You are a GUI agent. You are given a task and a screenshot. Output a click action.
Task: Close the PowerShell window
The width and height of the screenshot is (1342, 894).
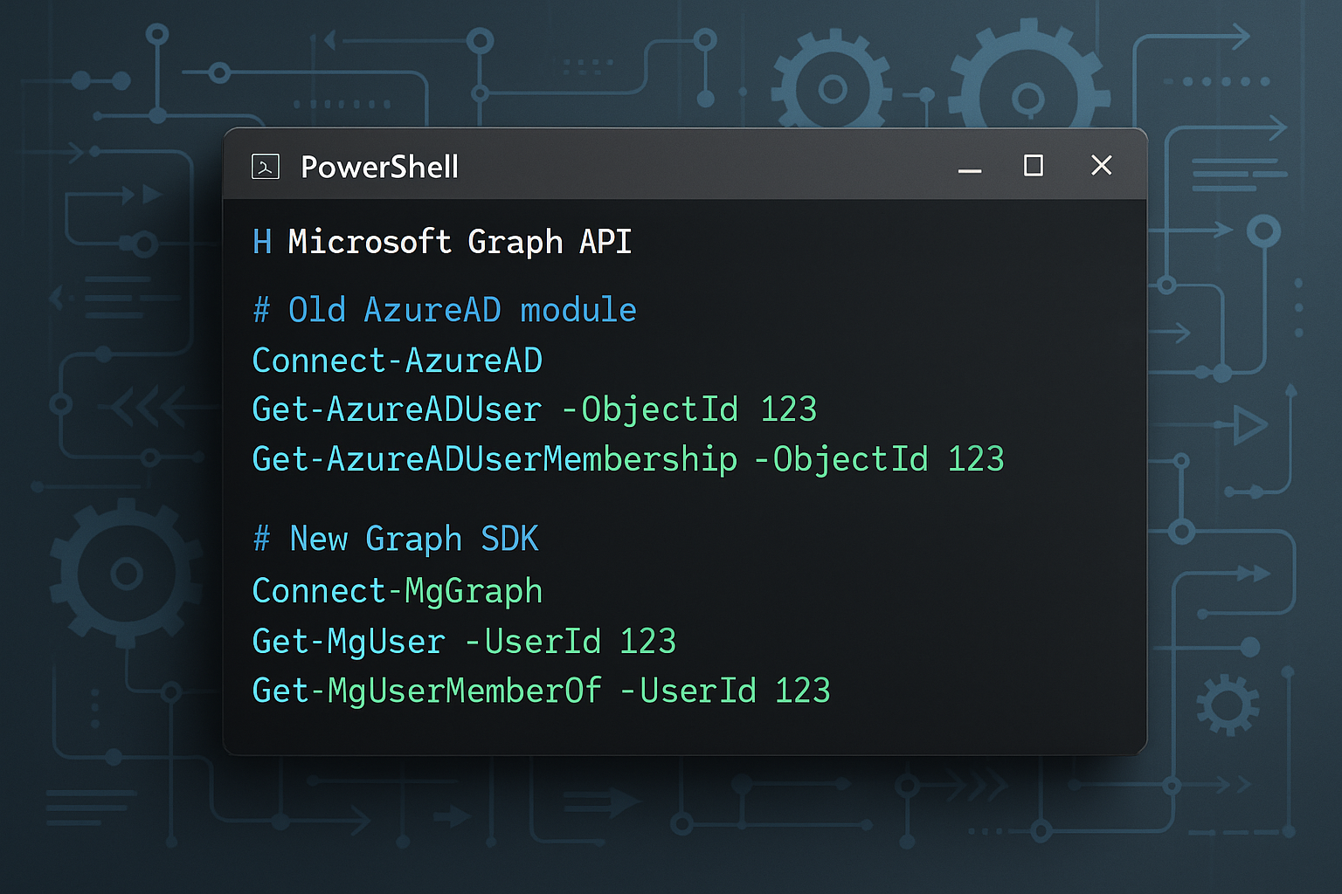(x=1102, y=165)
